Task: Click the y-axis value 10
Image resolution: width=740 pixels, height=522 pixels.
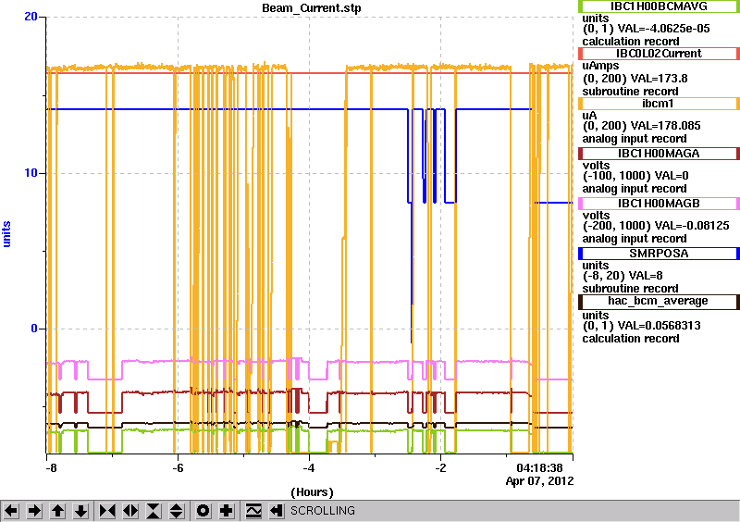Action: pyautogui.click(x=31, y=173)
